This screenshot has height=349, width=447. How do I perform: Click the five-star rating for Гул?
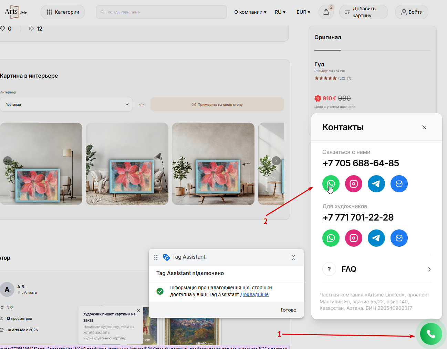(325, 78)
